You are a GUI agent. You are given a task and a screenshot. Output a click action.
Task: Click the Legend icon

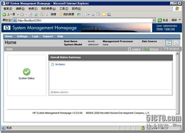pos(129,49)
